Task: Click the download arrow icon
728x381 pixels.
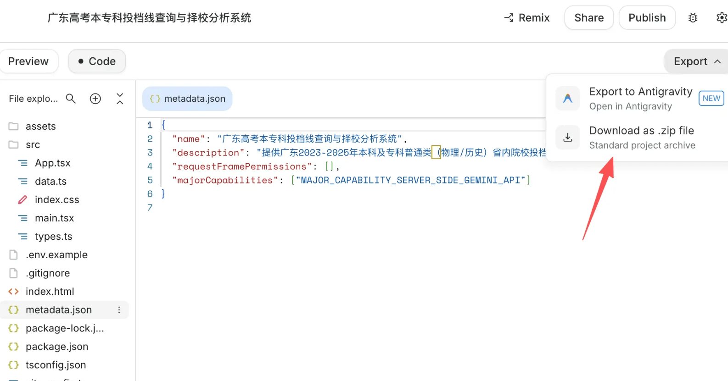Action: (568, 137)
